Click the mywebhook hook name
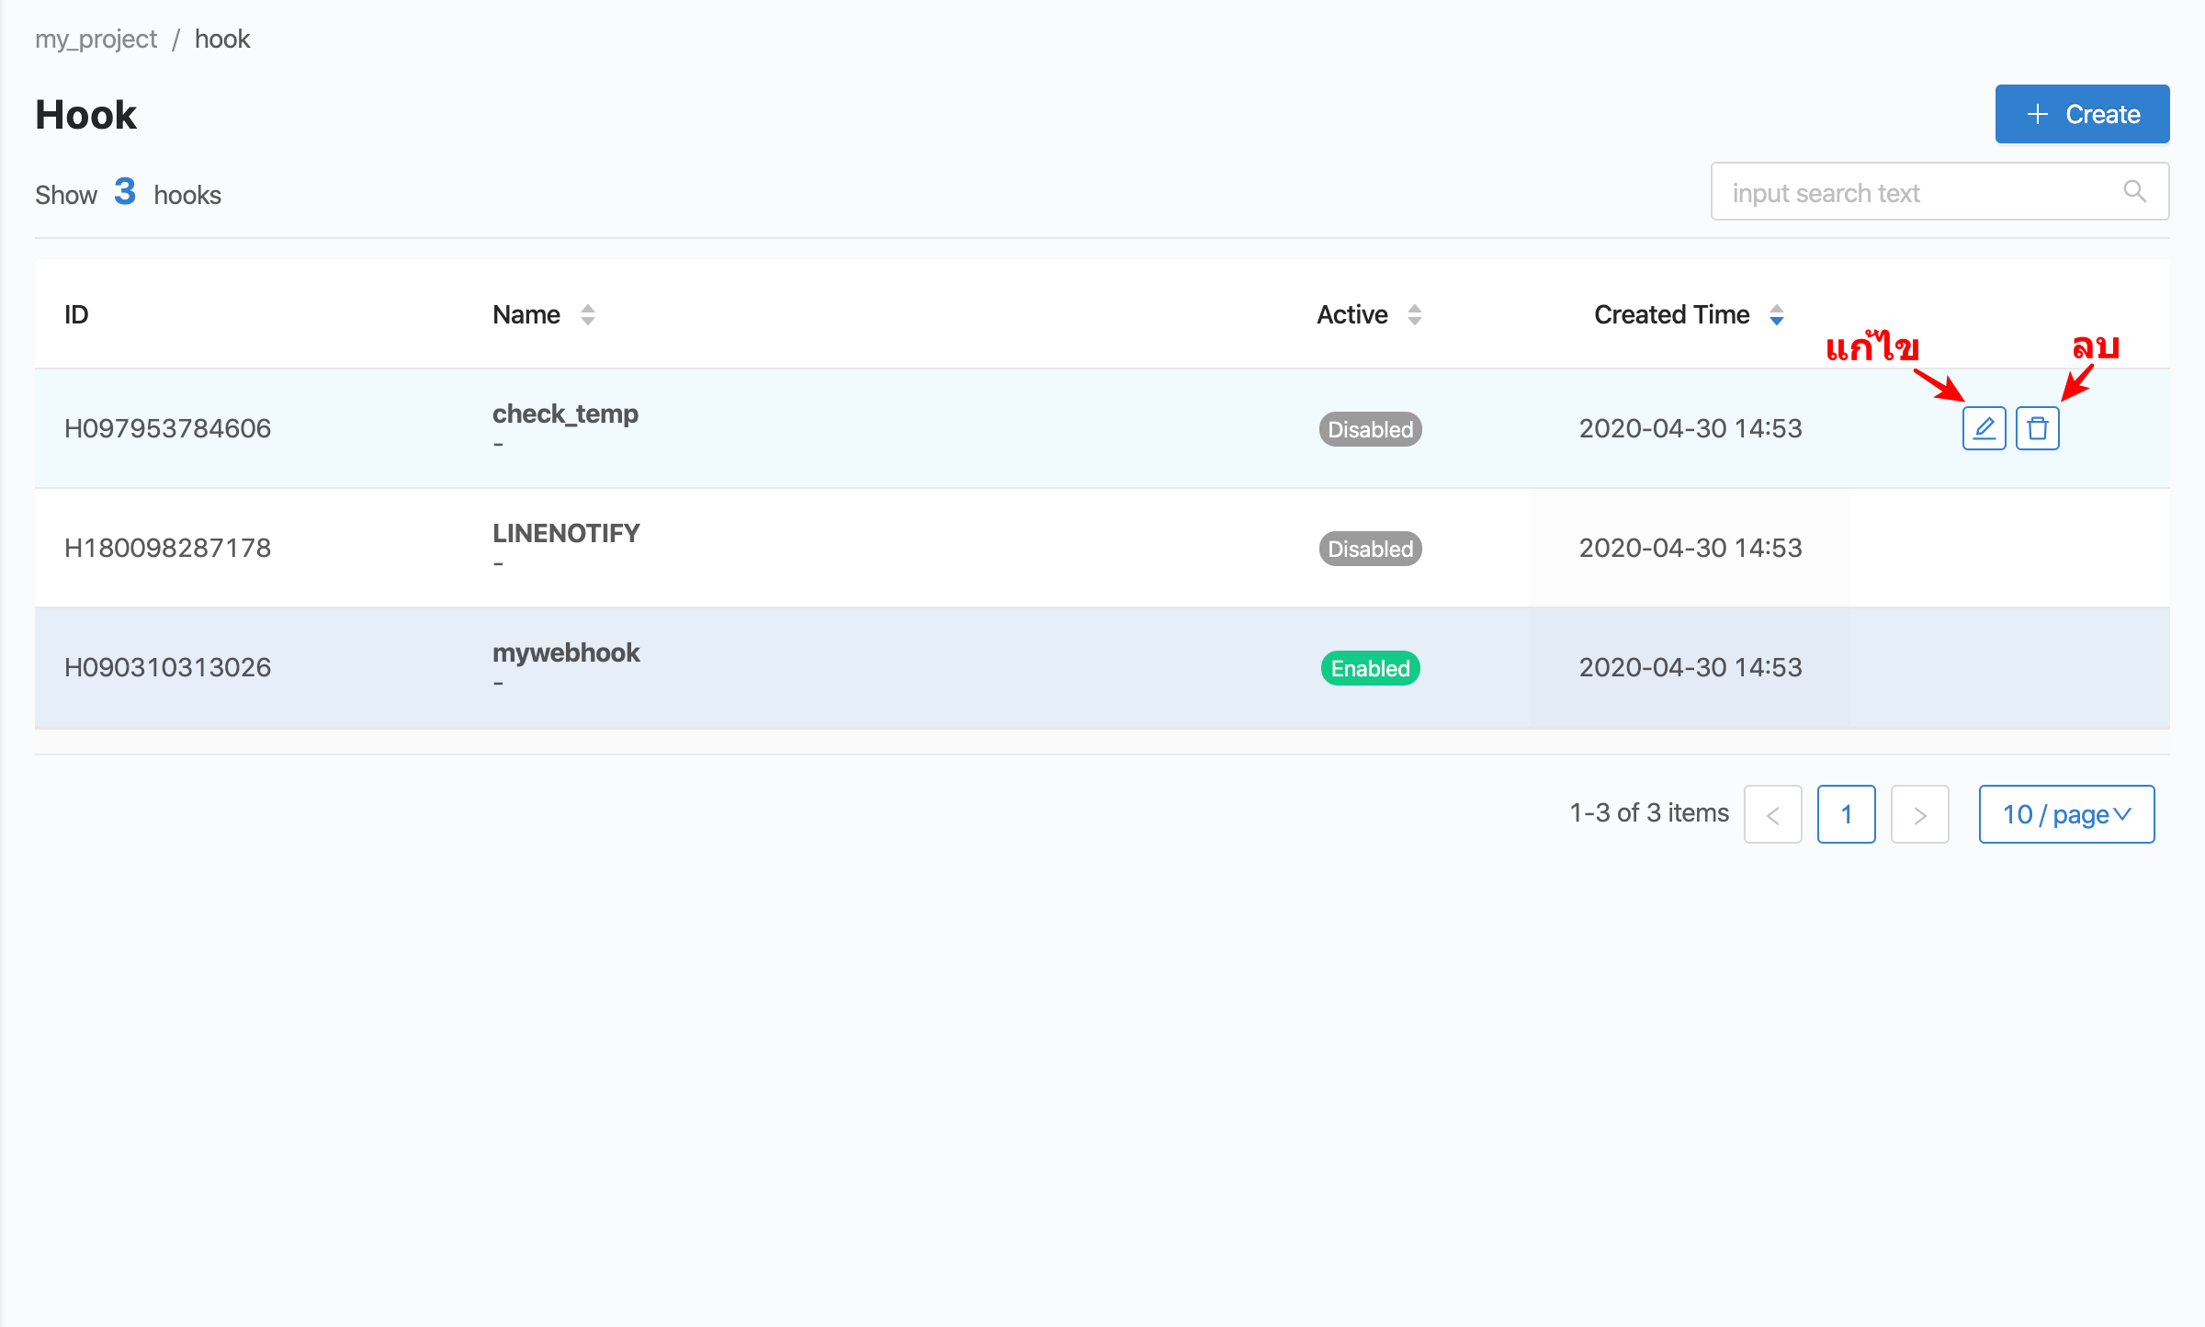Viewport: 2205px width, 1327px height. (x=566, y=652)
